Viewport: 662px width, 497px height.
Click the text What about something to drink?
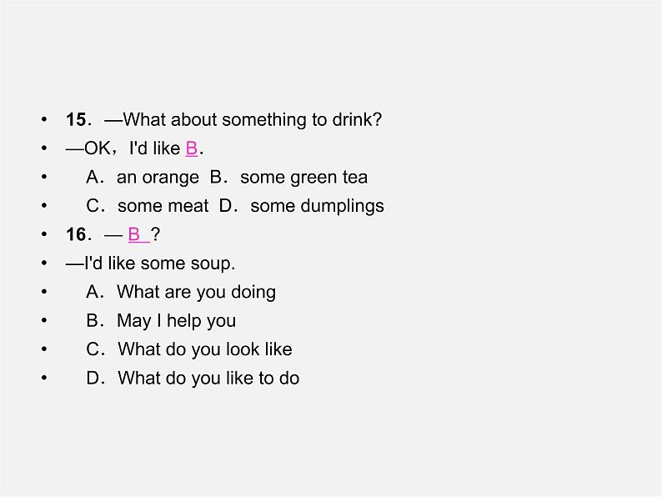coord(253,120)
